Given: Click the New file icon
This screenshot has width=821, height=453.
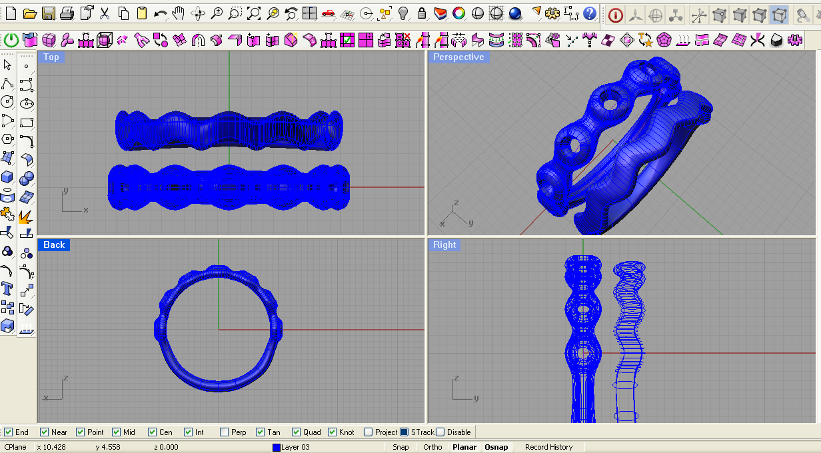Looking at the screenshot, I should [11, 13].
